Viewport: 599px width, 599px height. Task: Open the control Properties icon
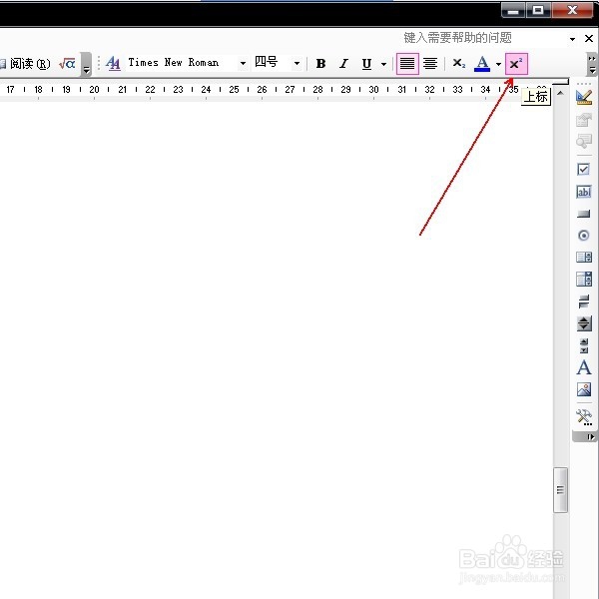[584, 119]
